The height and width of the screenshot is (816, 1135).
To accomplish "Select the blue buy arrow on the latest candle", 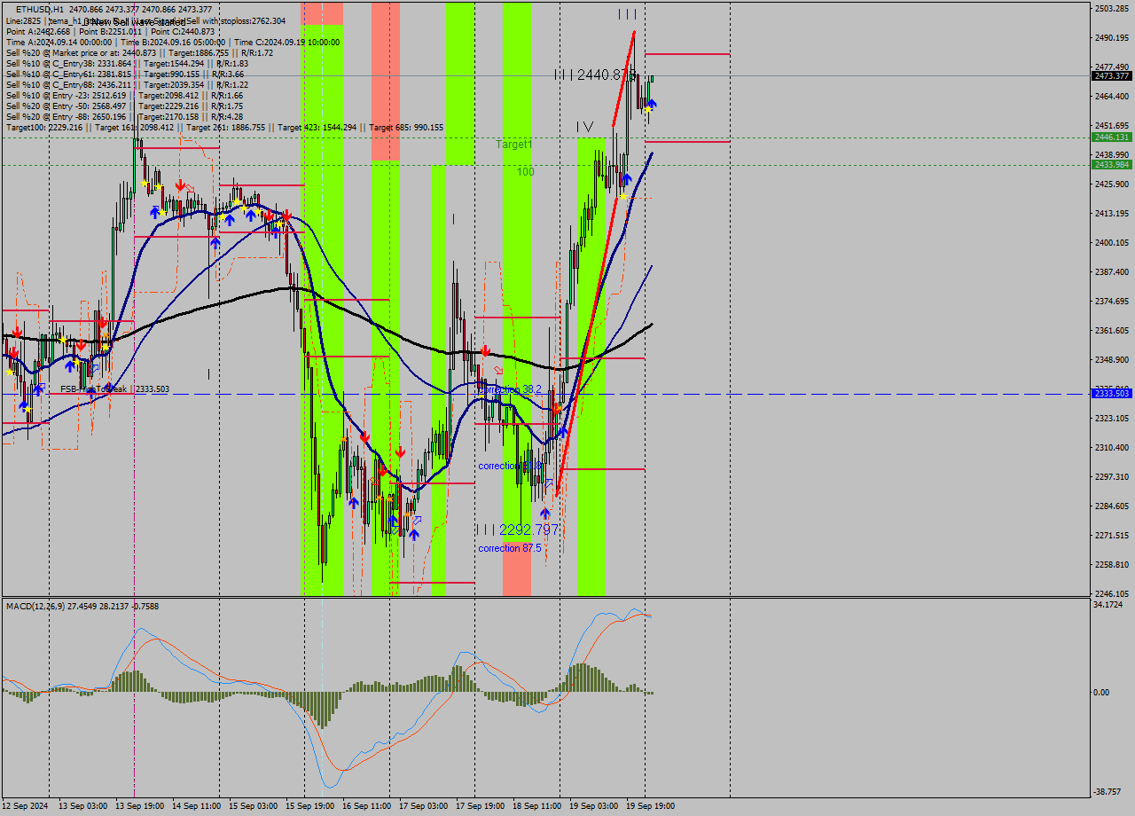I will pos(653,104).
